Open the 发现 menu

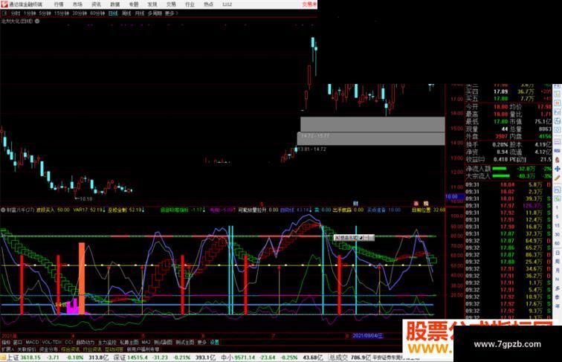(152, 4)
